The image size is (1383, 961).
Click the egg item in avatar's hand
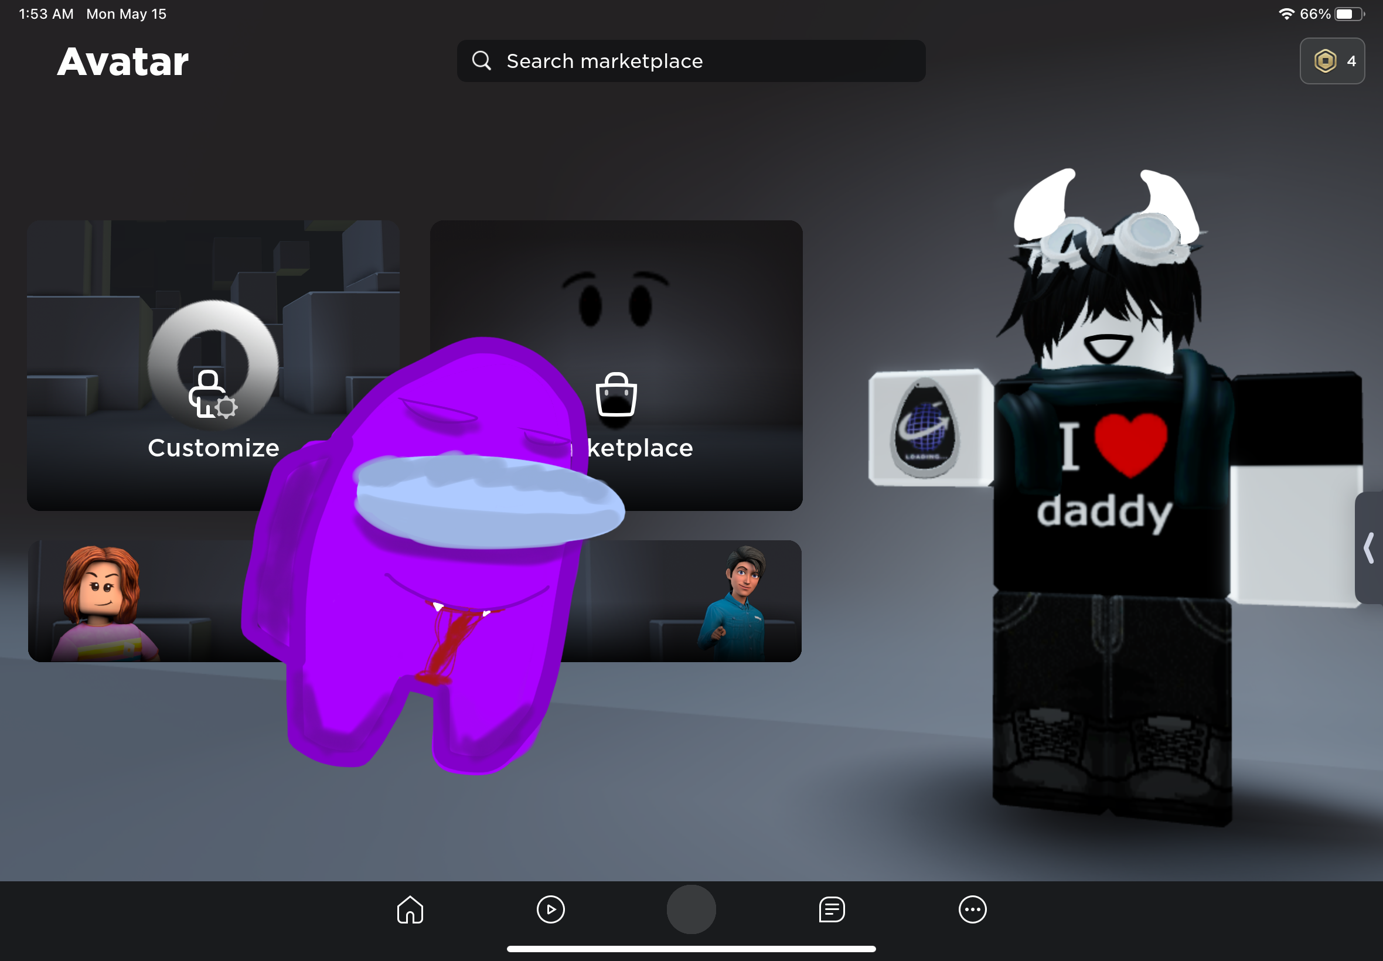coord(924,428)
